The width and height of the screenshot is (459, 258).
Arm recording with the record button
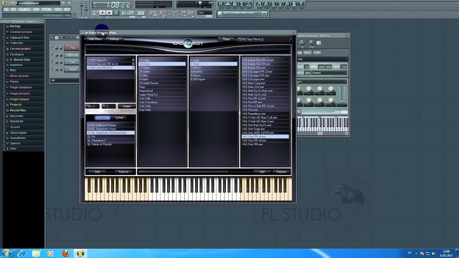click(116, 13)
